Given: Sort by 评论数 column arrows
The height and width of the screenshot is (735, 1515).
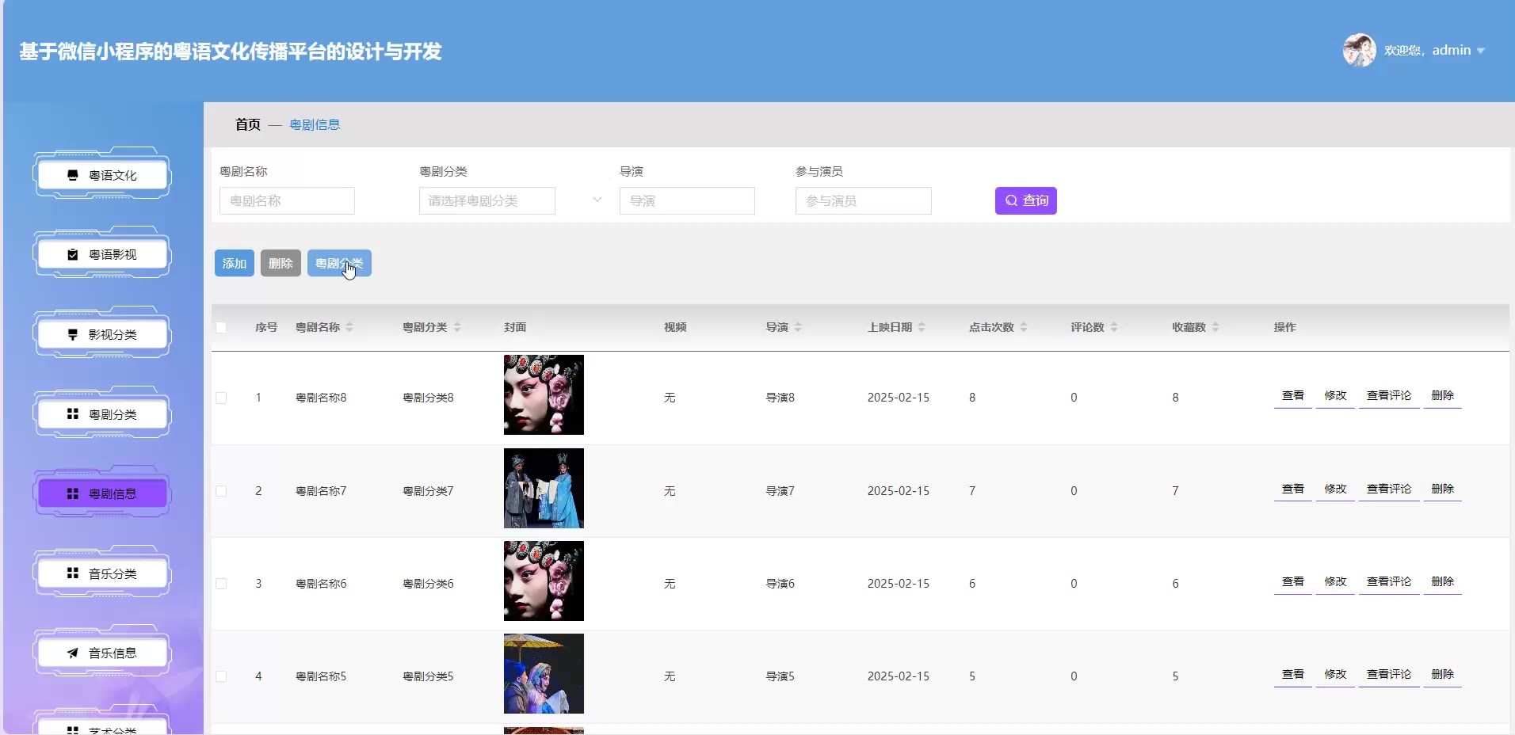Looking at the screenshot, I should pos(1114,327).
